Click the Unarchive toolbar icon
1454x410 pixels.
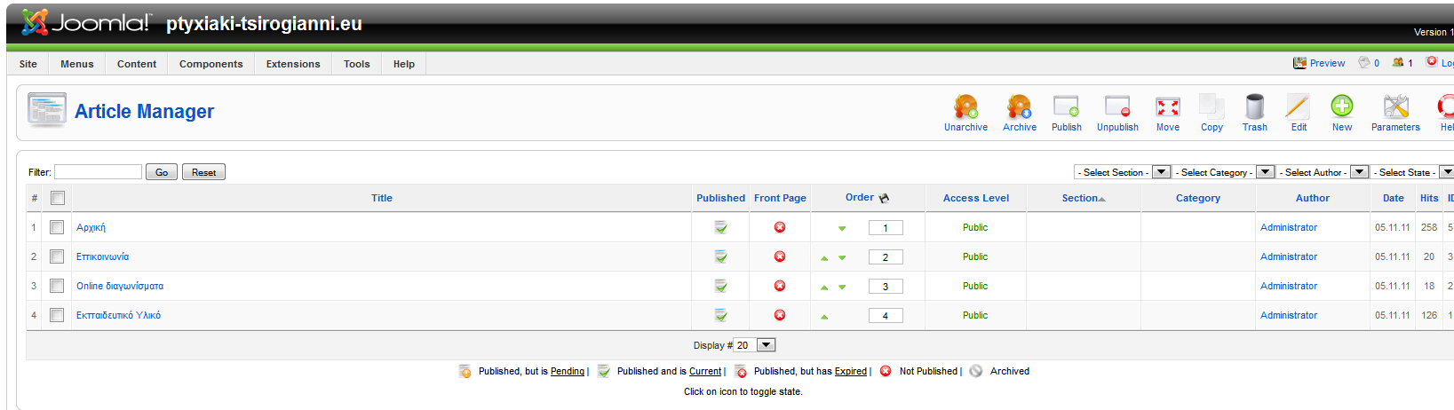coord(965,107)
